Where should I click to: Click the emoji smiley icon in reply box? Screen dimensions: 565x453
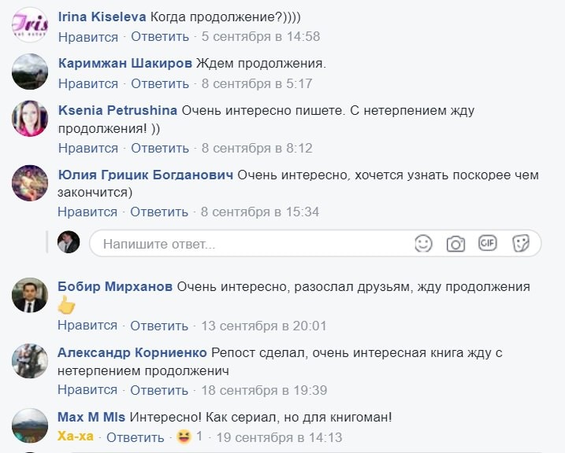424,243
